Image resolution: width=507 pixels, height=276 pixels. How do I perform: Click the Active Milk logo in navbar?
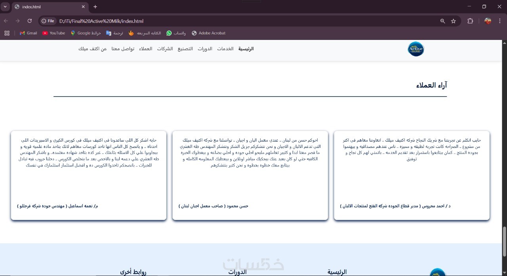point(416,49)
